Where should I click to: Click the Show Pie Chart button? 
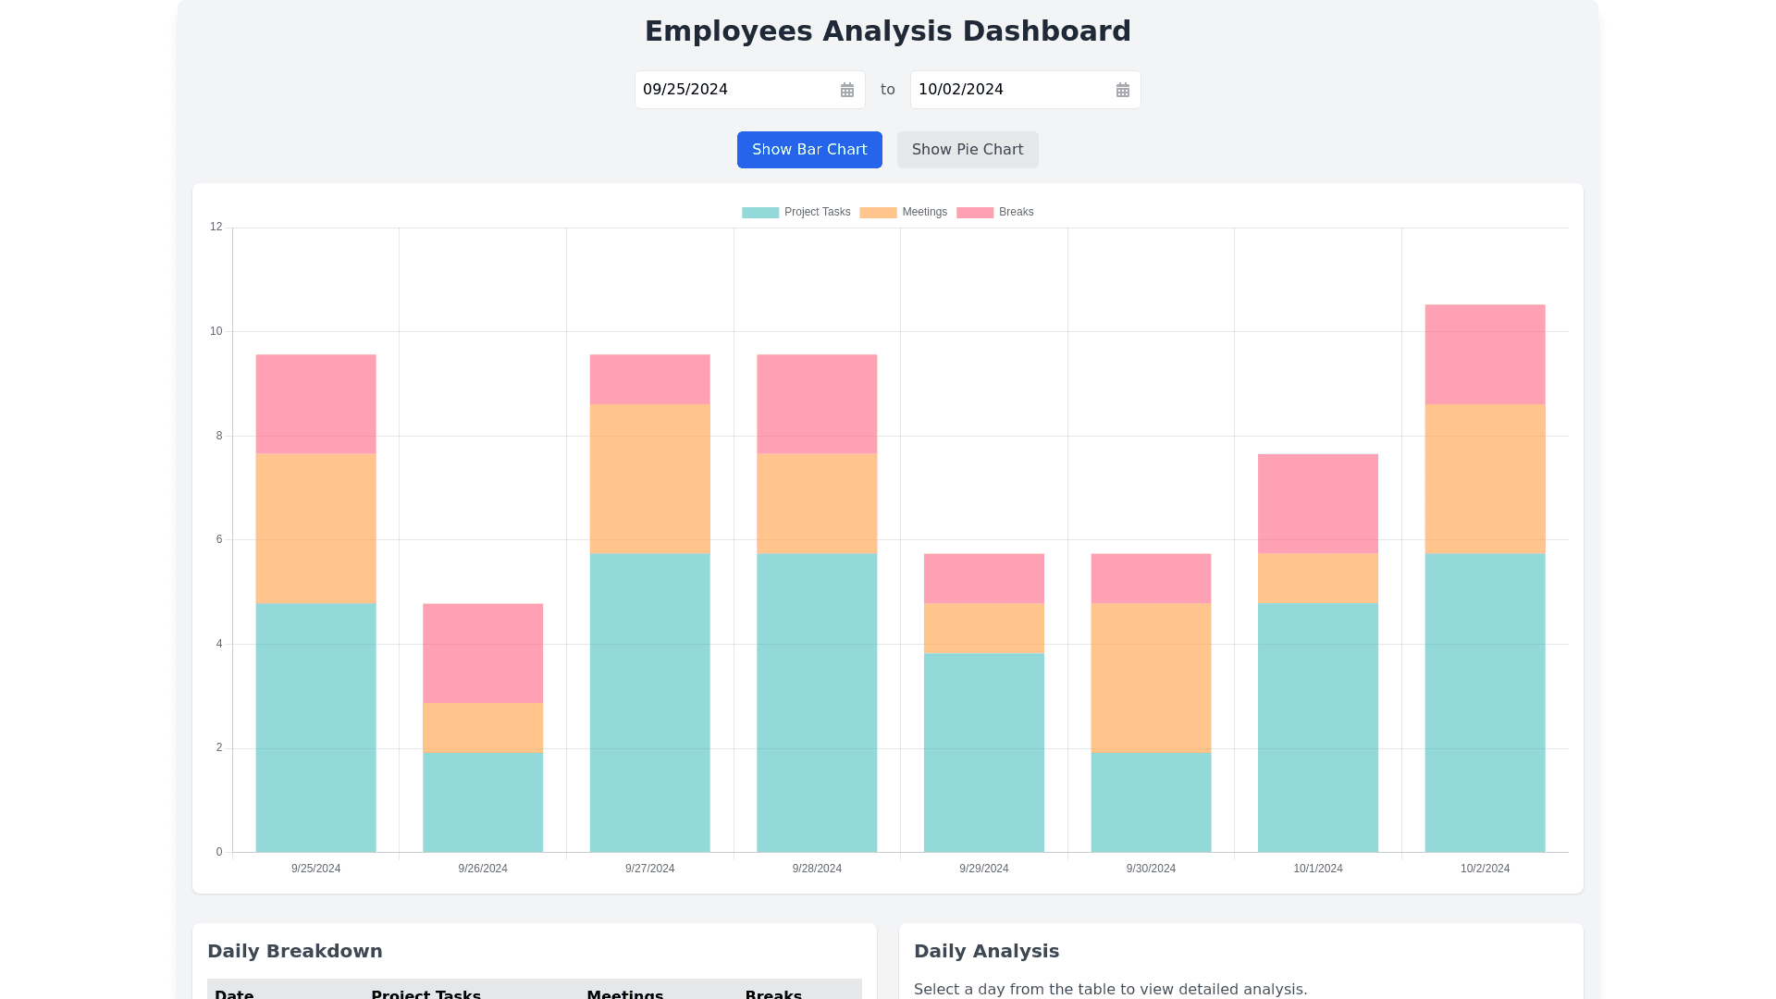pos(968,150)
